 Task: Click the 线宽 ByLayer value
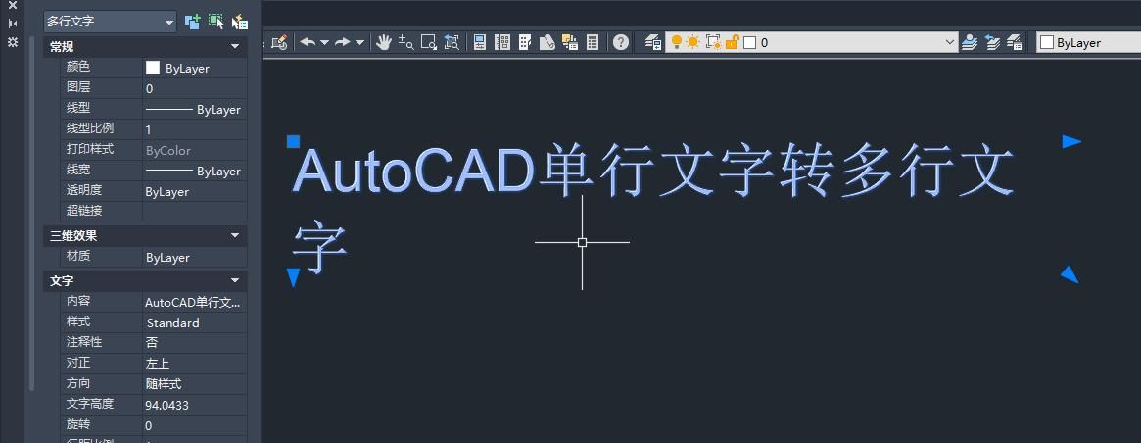click(x=195, y=171)
